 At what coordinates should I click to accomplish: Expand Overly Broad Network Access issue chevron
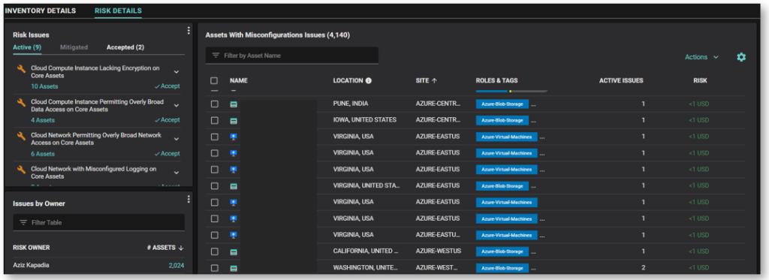pos(176,140)
